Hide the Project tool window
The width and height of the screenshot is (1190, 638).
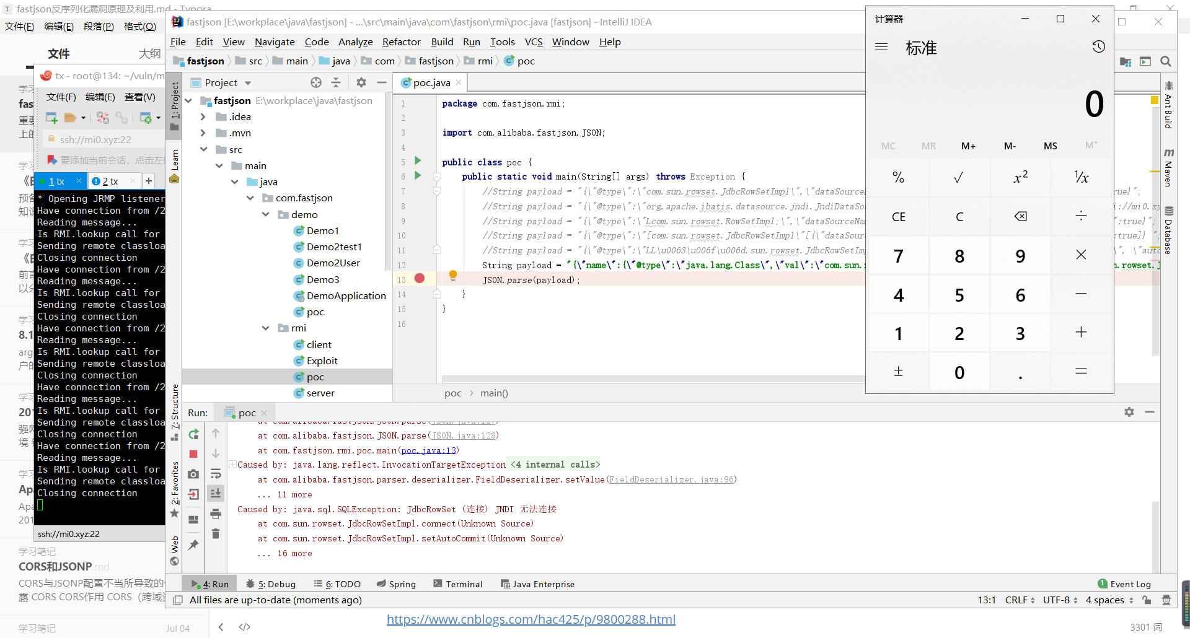(x=382, y=82)
